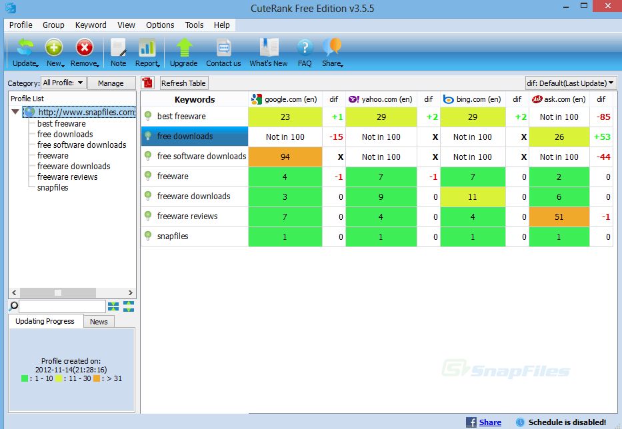This screenshot has width=622, height=429.
Task: Click the profile search input field
Action: pos(62,306)
